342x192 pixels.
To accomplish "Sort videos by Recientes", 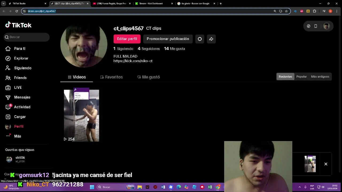I will point(285,77).
